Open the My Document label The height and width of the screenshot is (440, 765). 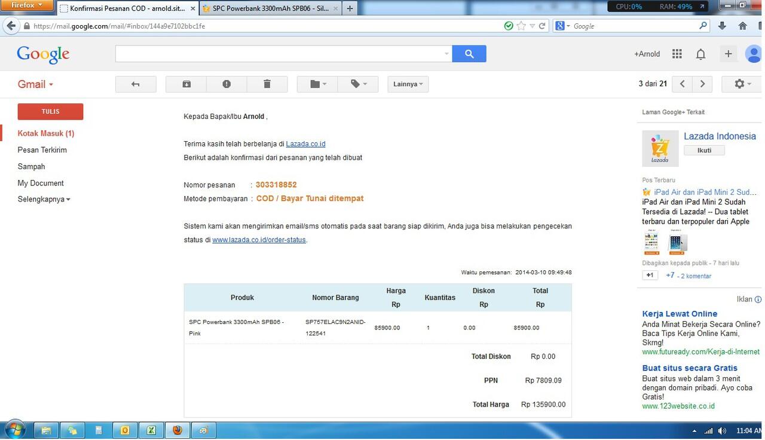click(x=41, y=183)
